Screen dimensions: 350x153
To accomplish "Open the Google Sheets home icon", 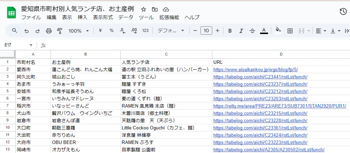I will [x=11, y=13].
